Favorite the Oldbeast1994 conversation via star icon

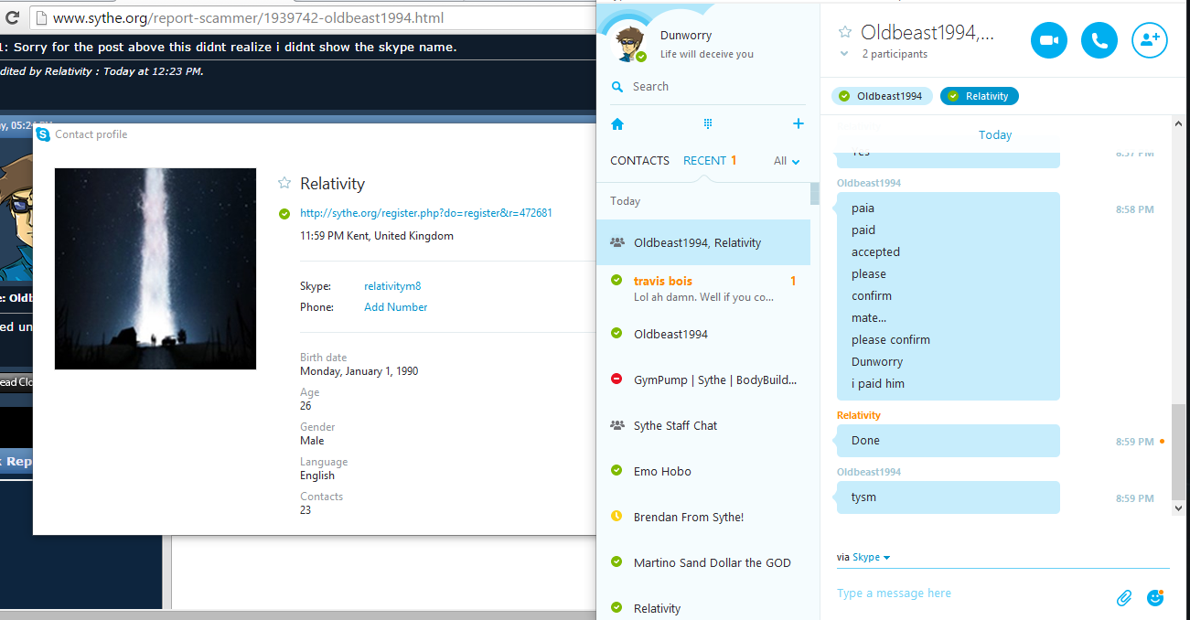pos(845,32)
